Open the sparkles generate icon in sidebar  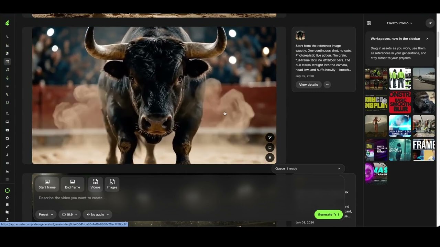point(7,37)
